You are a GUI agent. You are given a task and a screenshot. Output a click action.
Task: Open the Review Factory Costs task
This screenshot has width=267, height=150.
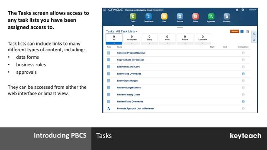pyautogui.click(x=128, y=95)
